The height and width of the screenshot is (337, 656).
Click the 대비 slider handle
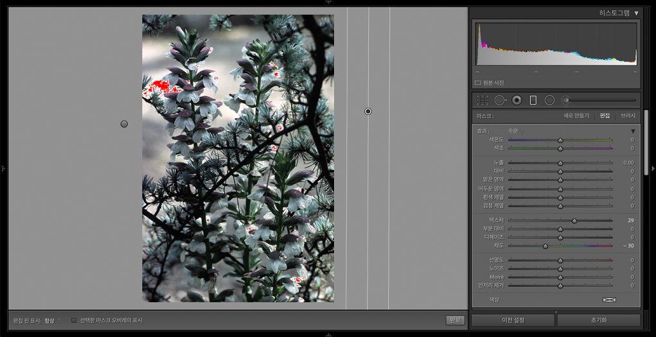(560, 171)
